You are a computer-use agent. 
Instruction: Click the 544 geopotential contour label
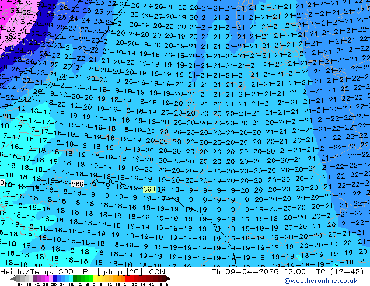[x=60, y=79]
